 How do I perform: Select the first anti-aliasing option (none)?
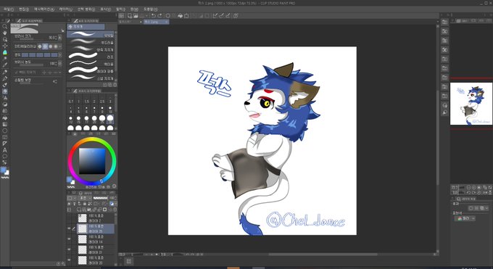(40, 46)
